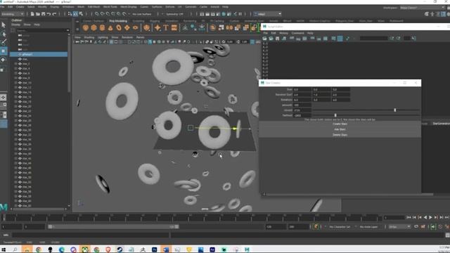Create a polygon cylinder from the shelf

click(102, 28)
